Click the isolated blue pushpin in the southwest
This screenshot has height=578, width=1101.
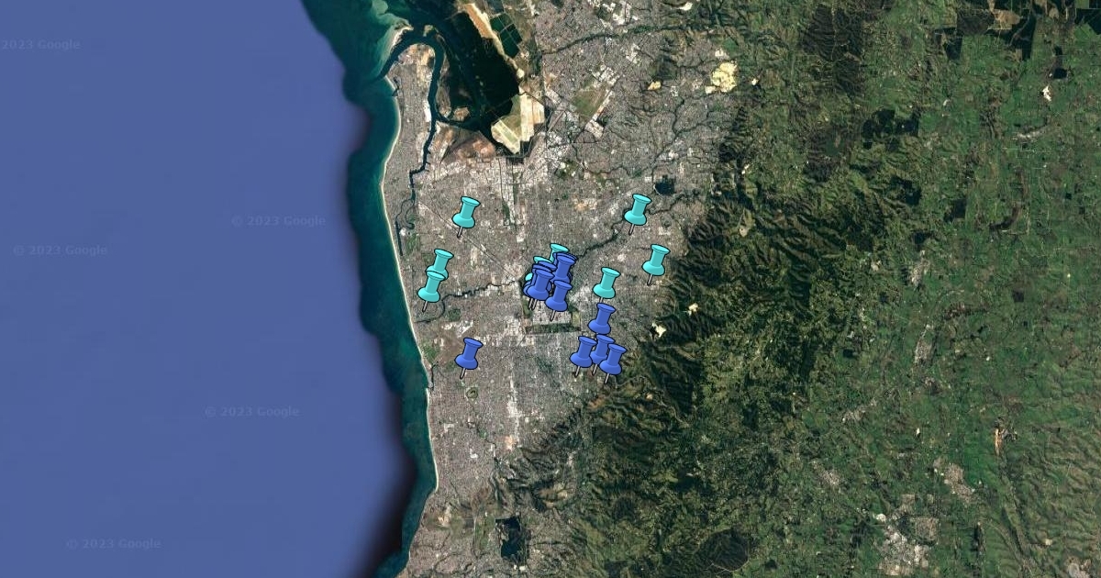(469, 353)
